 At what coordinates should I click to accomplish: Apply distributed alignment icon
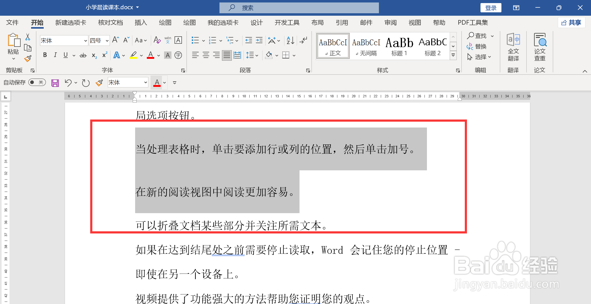point(237,55)
